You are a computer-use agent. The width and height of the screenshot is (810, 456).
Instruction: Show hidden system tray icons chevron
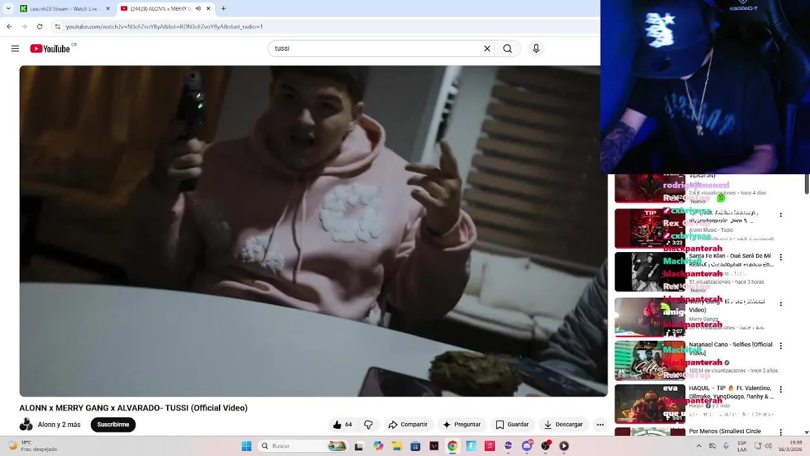(x=699, y=446)
